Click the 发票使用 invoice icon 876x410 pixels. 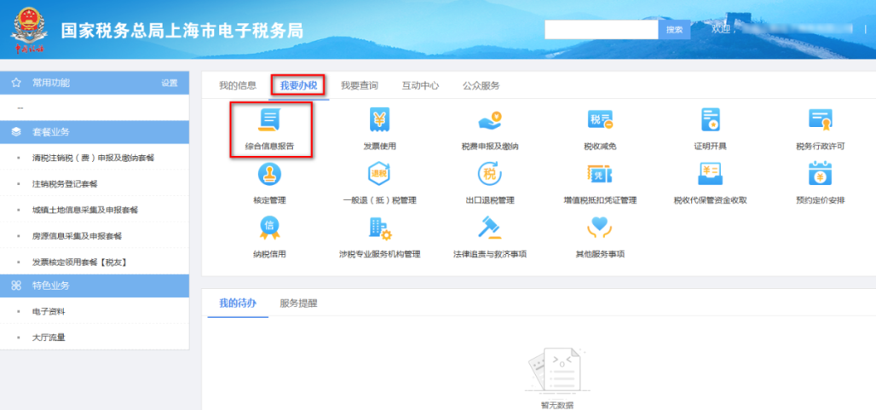[x=379, y=121]
